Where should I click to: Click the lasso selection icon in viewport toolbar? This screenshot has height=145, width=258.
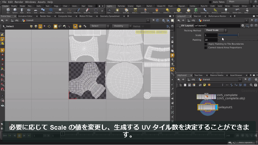pos(60,26)
